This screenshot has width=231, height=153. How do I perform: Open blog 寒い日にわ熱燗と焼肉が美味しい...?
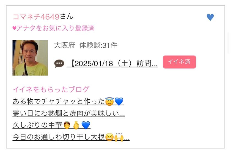tap(69, 113)
